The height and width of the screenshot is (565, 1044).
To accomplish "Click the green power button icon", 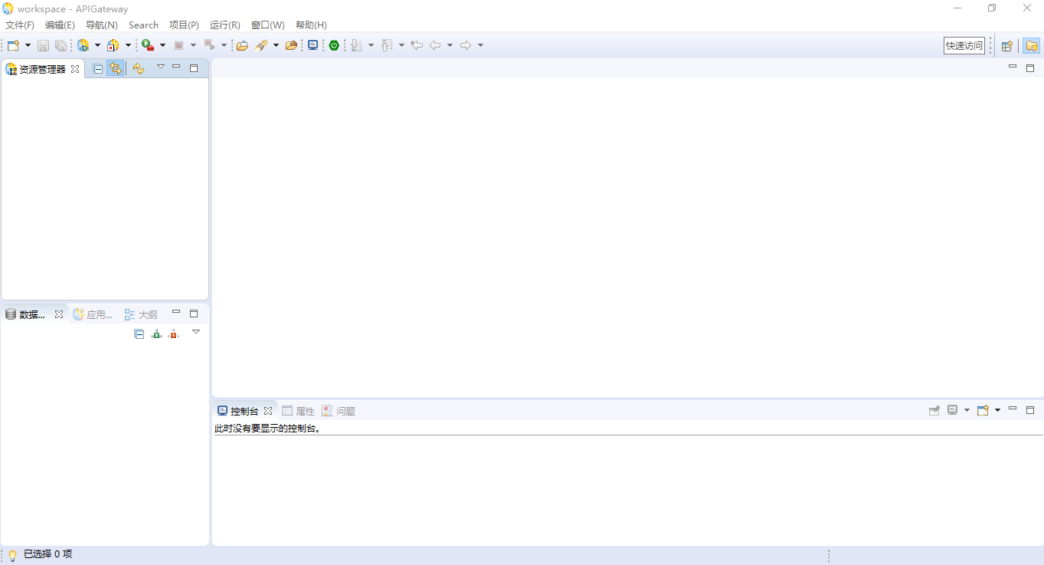I will (x=334, y=45).
